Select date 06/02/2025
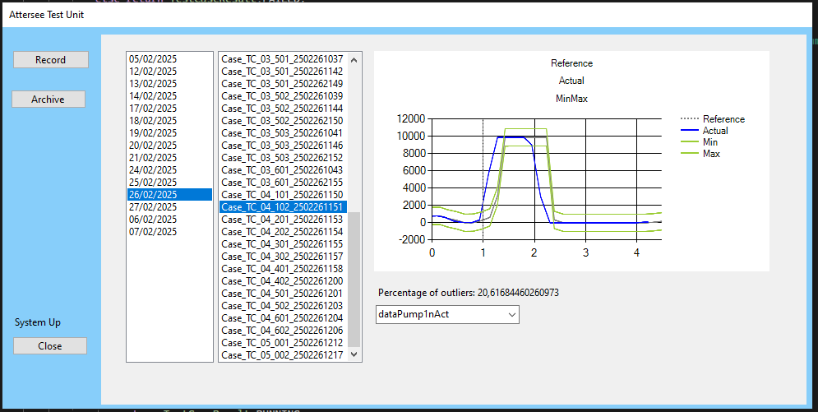Image resolution: width=818 pixels, height=412 pixels. [x=169, y=220]
